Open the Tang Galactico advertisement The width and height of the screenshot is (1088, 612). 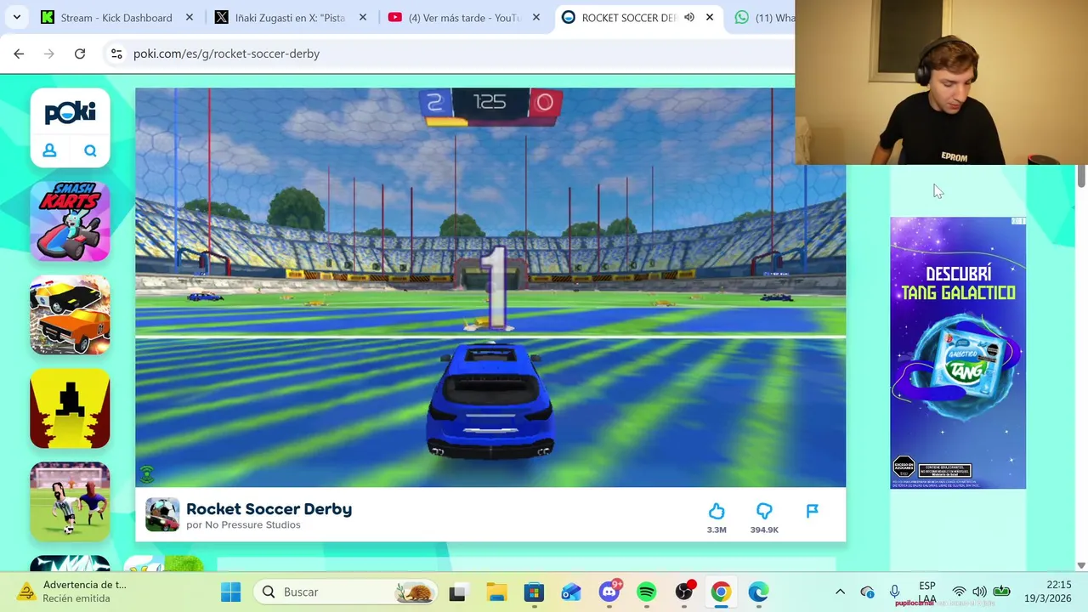point(958,353)
